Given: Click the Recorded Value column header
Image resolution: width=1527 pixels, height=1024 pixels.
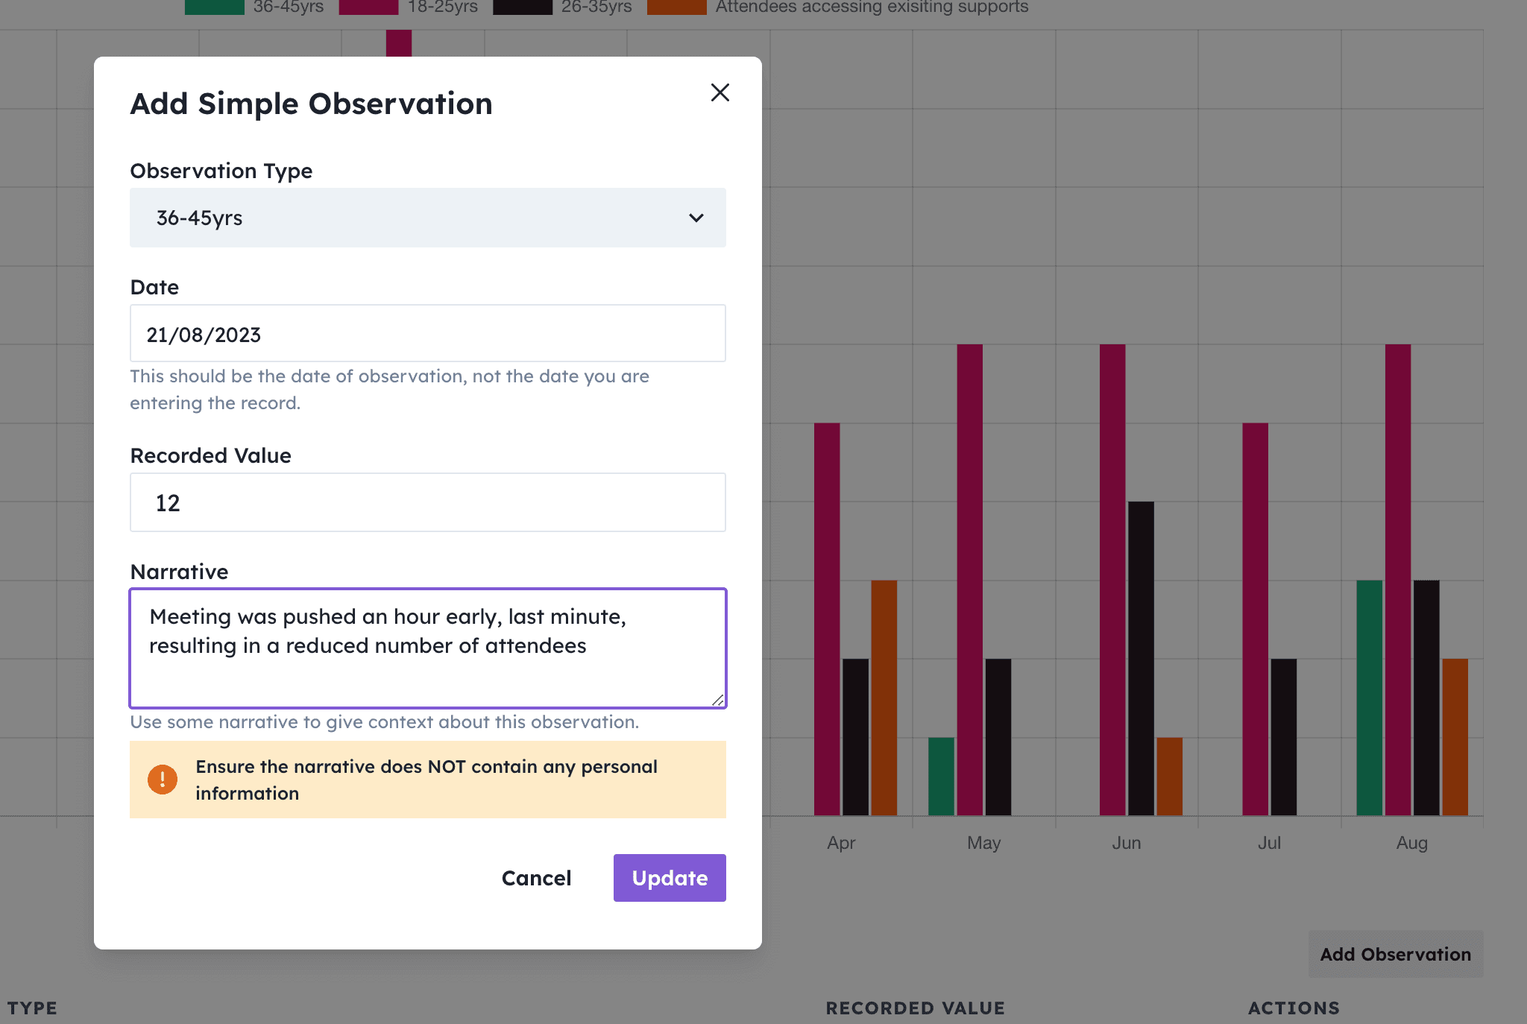Looking at the screenshot, I should (915, 1008).
